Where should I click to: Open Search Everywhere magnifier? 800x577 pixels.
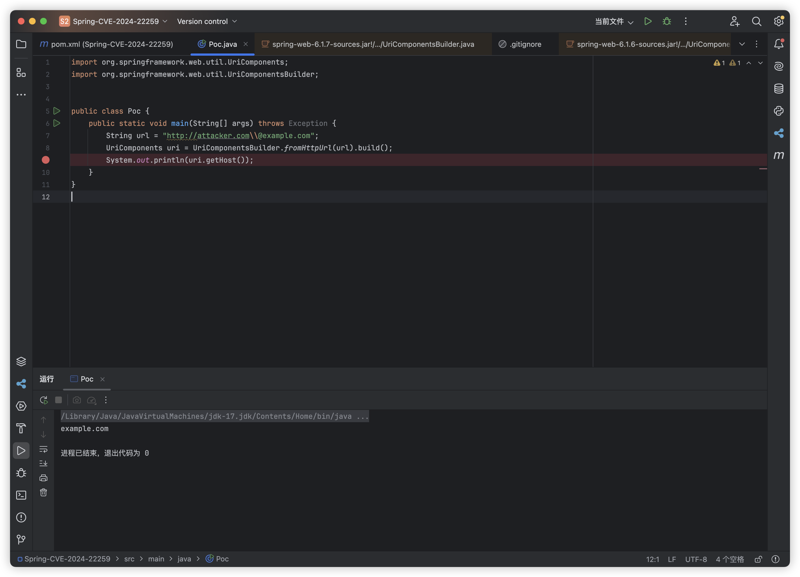pos(756,21)
